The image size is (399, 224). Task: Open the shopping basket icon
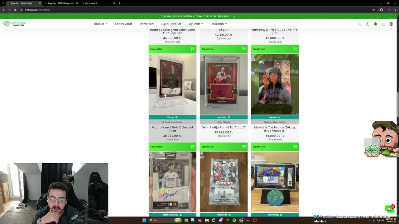click(x=383, y=24)
